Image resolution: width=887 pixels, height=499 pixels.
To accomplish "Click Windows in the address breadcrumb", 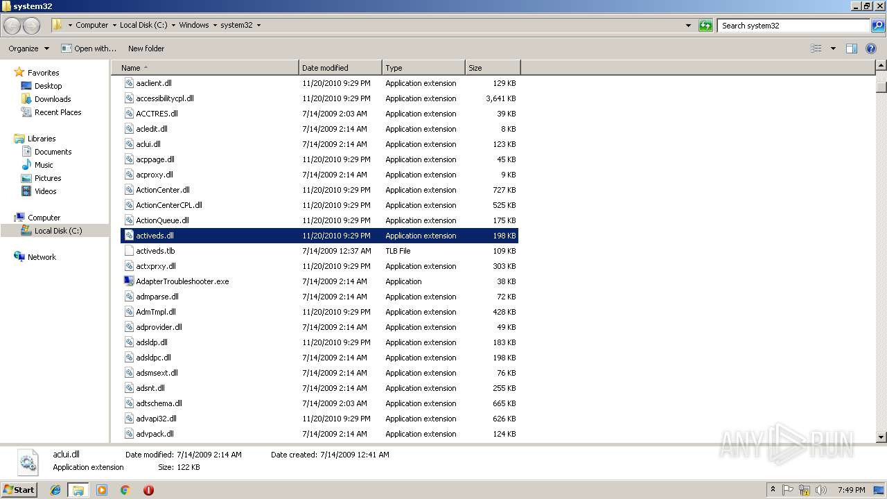I will (194, 25).
